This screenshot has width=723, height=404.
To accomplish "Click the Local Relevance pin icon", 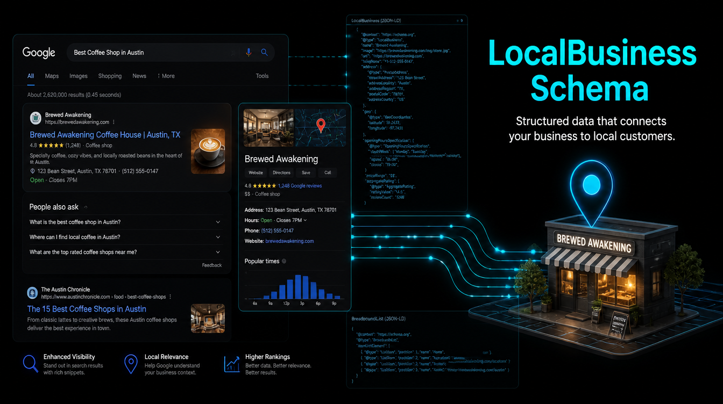I will click(131, 364).
